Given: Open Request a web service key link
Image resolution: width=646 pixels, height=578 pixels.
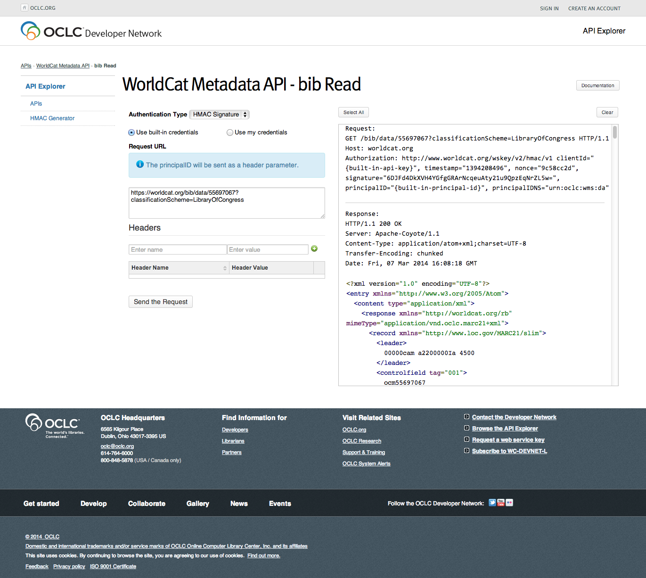Looking at the screenshot, I should [x=508, y=440].
